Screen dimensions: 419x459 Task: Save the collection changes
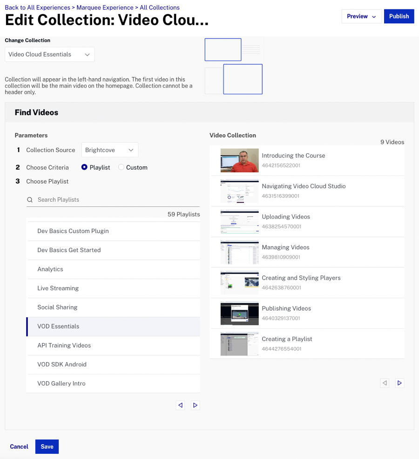(47, 446)
